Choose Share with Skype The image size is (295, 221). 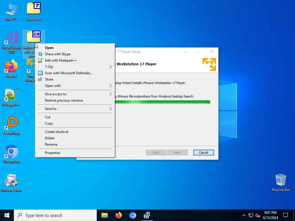pyautogui.click(x=75, y=54)
